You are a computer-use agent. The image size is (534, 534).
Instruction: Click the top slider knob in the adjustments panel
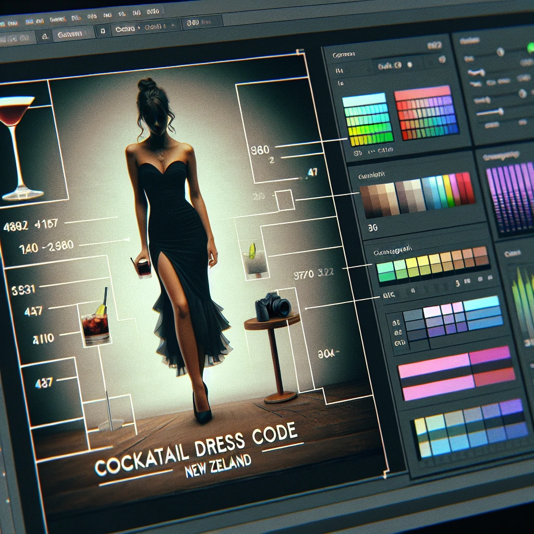click(500, 52)
